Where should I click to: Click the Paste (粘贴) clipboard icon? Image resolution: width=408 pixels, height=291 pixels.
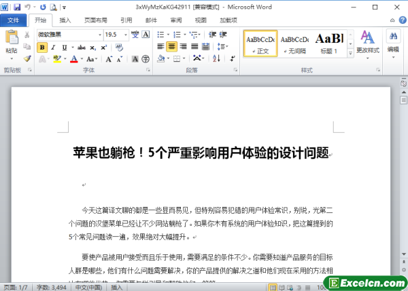pos(11,39)
